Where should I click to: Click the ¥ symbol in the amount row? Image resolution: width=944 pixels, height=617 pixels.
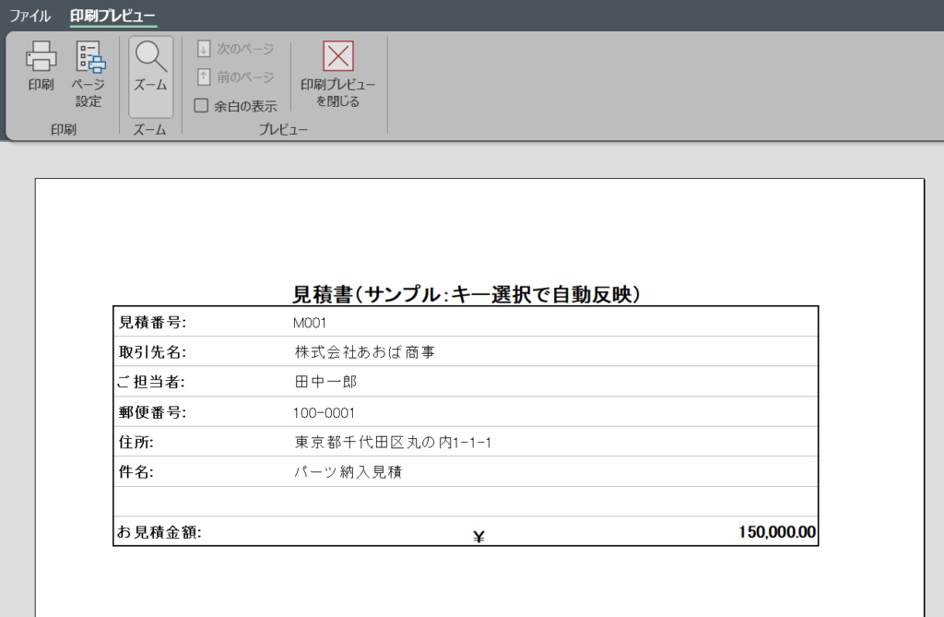pyautogui.click(x=478, y=537)
